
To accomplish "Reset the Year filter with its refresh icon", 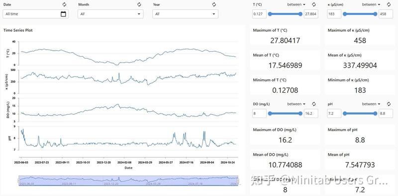I will [x=214, y=4].
